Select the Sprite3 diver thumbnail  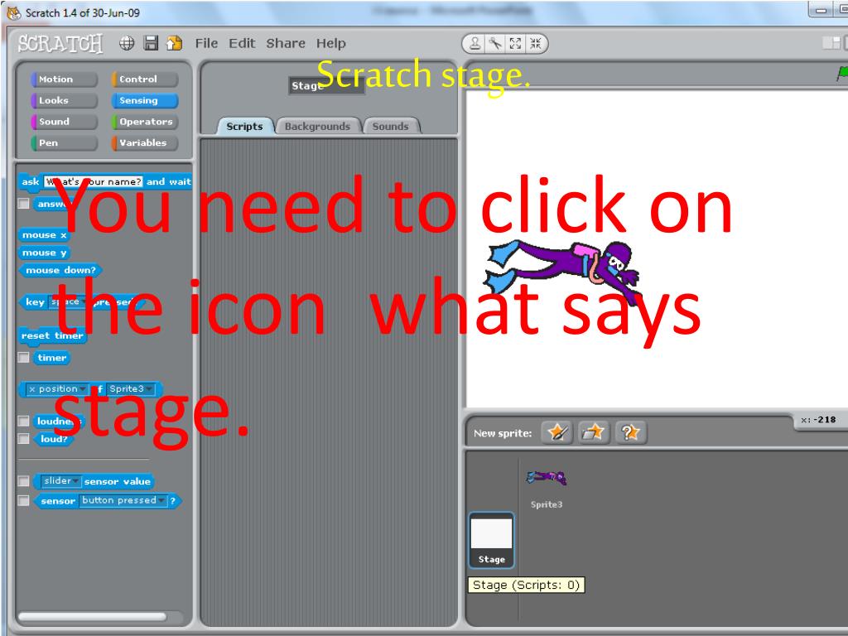[x=547, y=478]
